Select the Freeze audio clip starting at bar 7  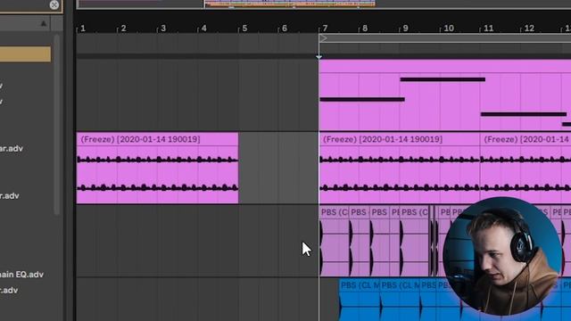(x=400, y=168)
